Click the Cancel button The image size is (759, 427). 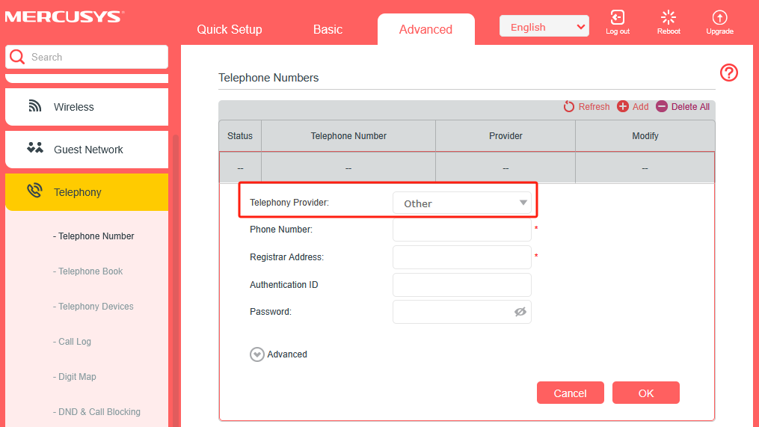coord(571,393)
